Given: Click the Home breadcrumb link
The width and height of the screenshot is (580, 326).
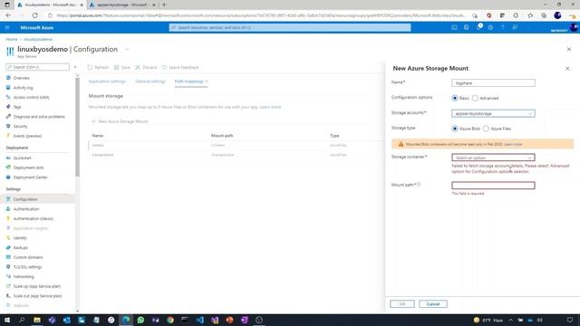Looking at the screenshot, I should click(x=12, y=39).
